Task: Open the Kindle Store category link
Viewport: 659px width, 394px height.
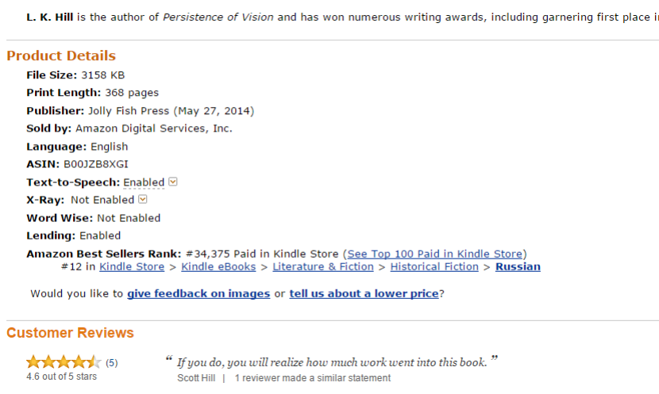Action: point(132,267)
